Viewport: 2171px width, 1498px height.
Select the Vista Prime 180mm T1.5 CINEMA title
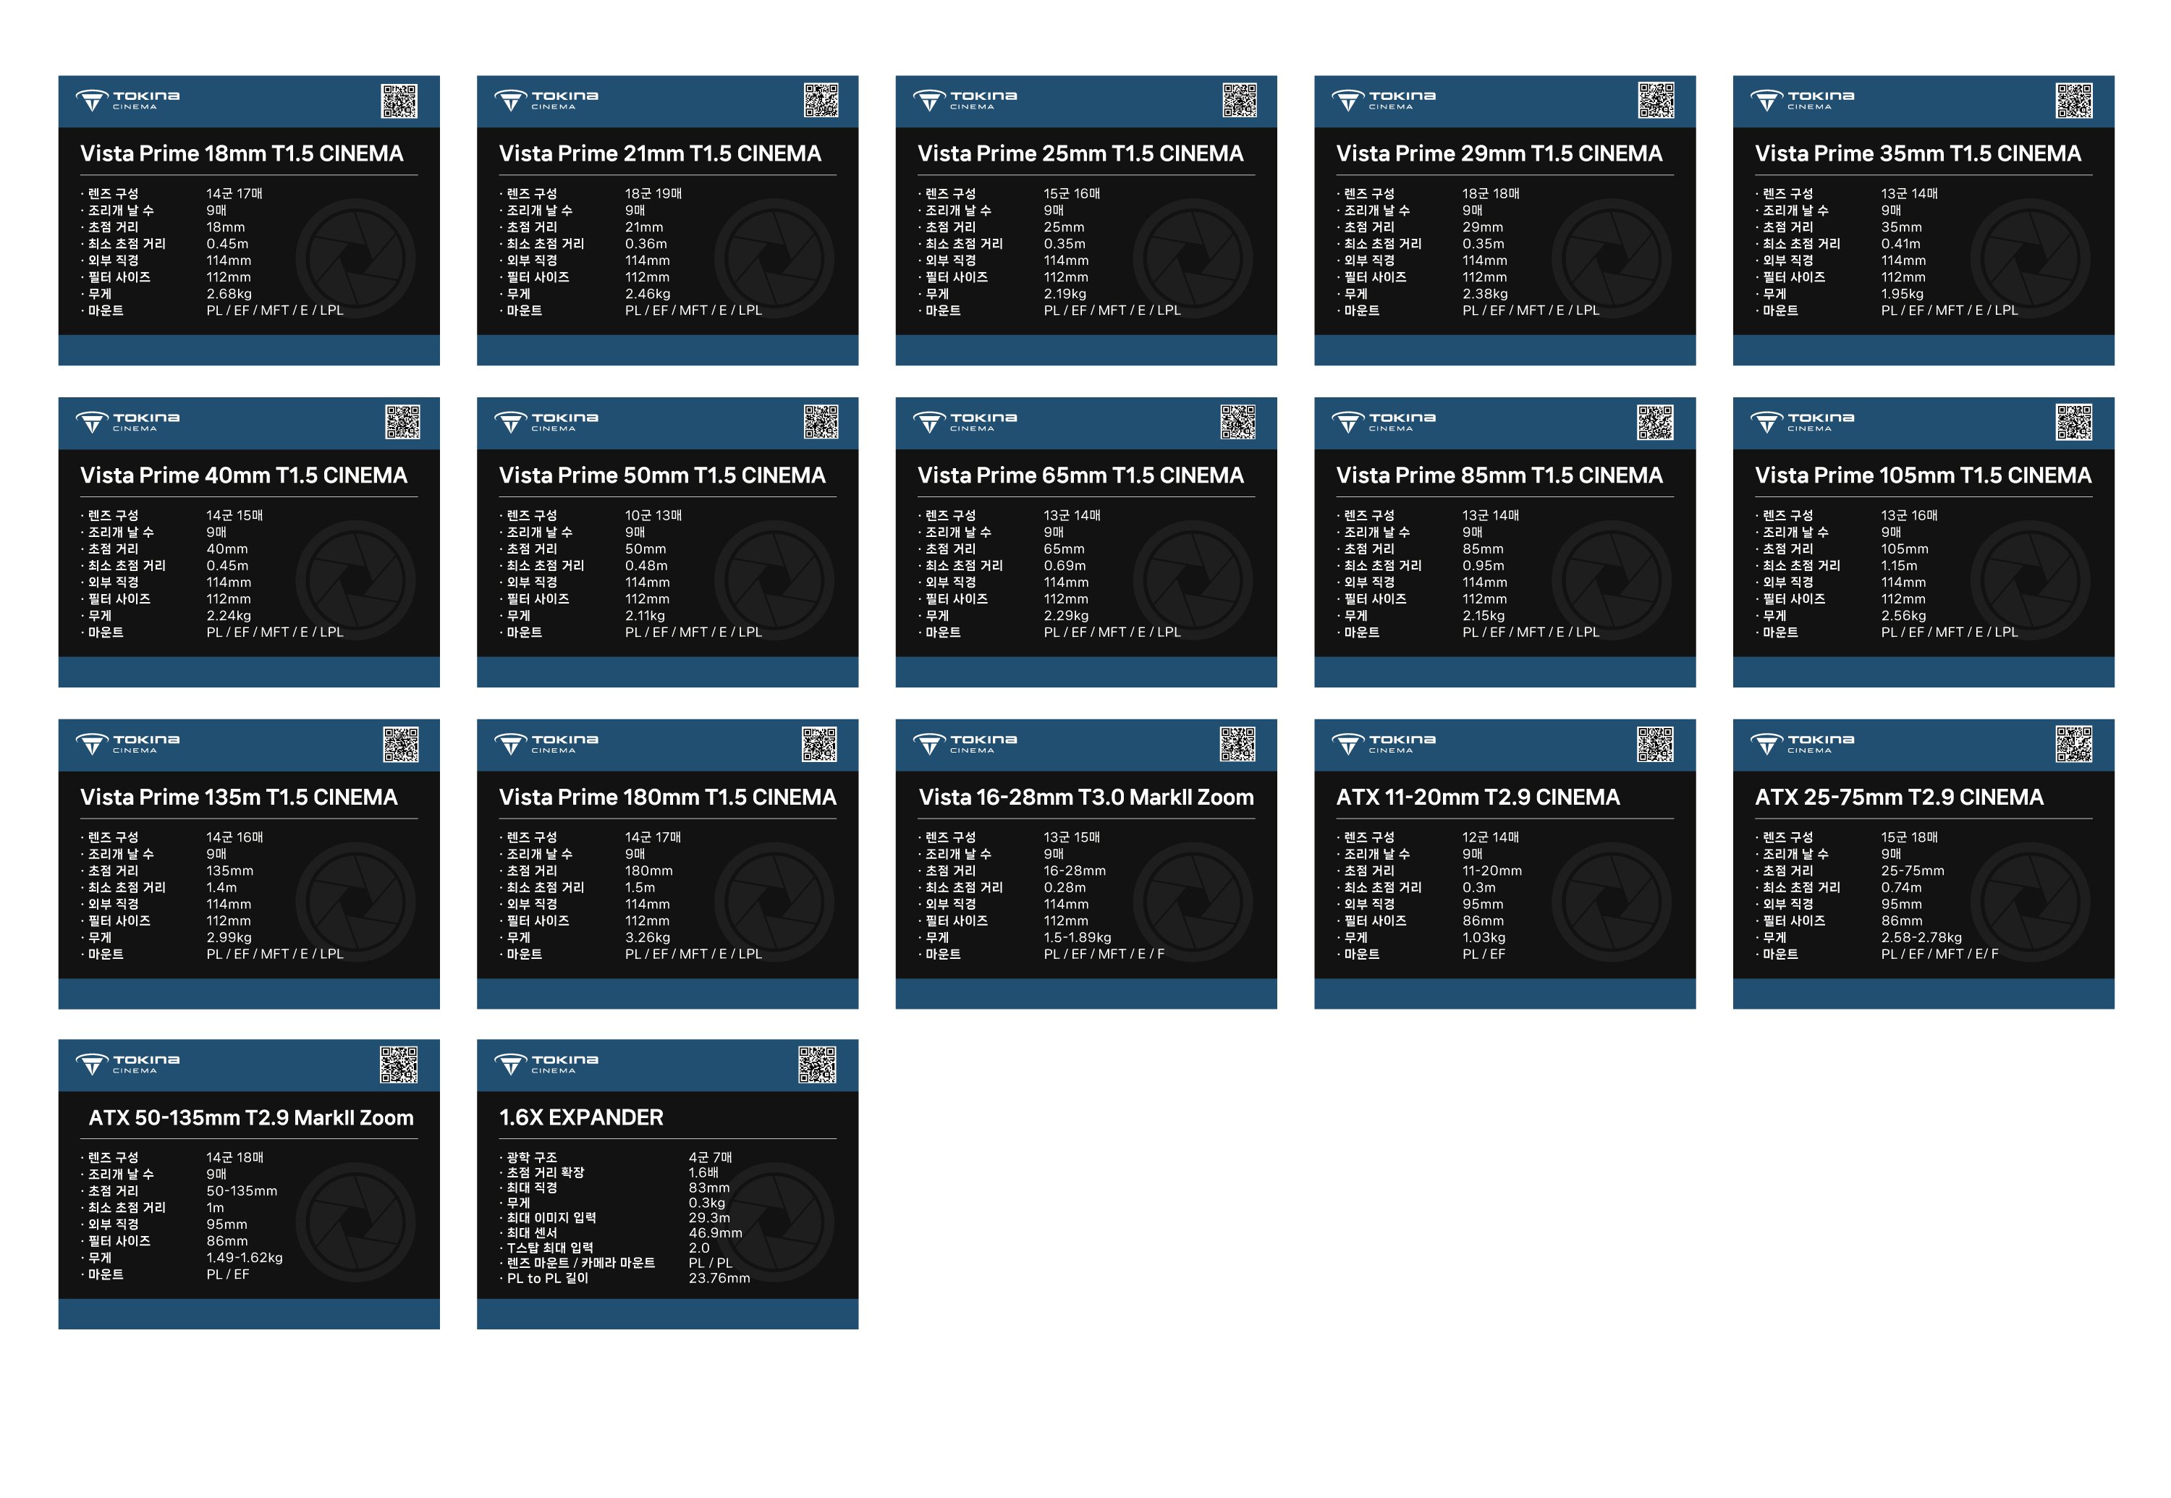pos(667,797)
